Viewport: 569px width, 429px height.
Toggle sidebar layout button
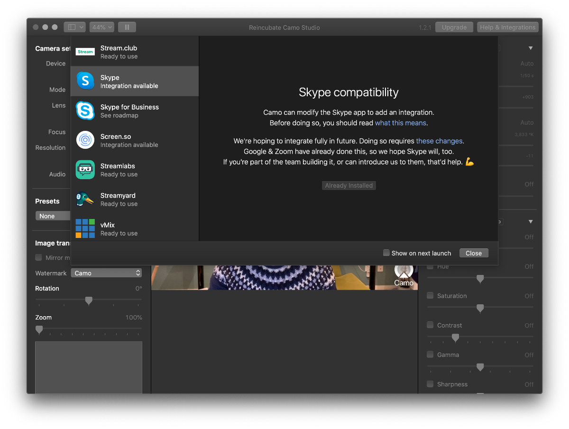coord(75,27)
